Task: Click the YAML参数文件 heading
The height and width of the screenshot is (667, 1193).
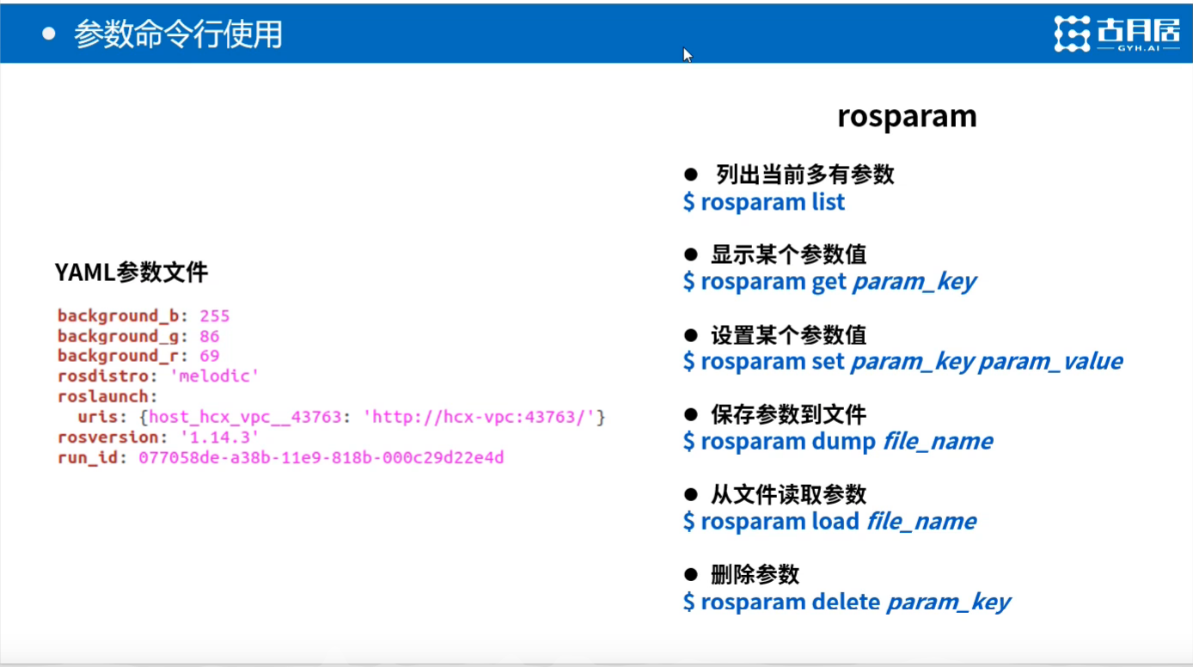Action: [x=132, y=272]
